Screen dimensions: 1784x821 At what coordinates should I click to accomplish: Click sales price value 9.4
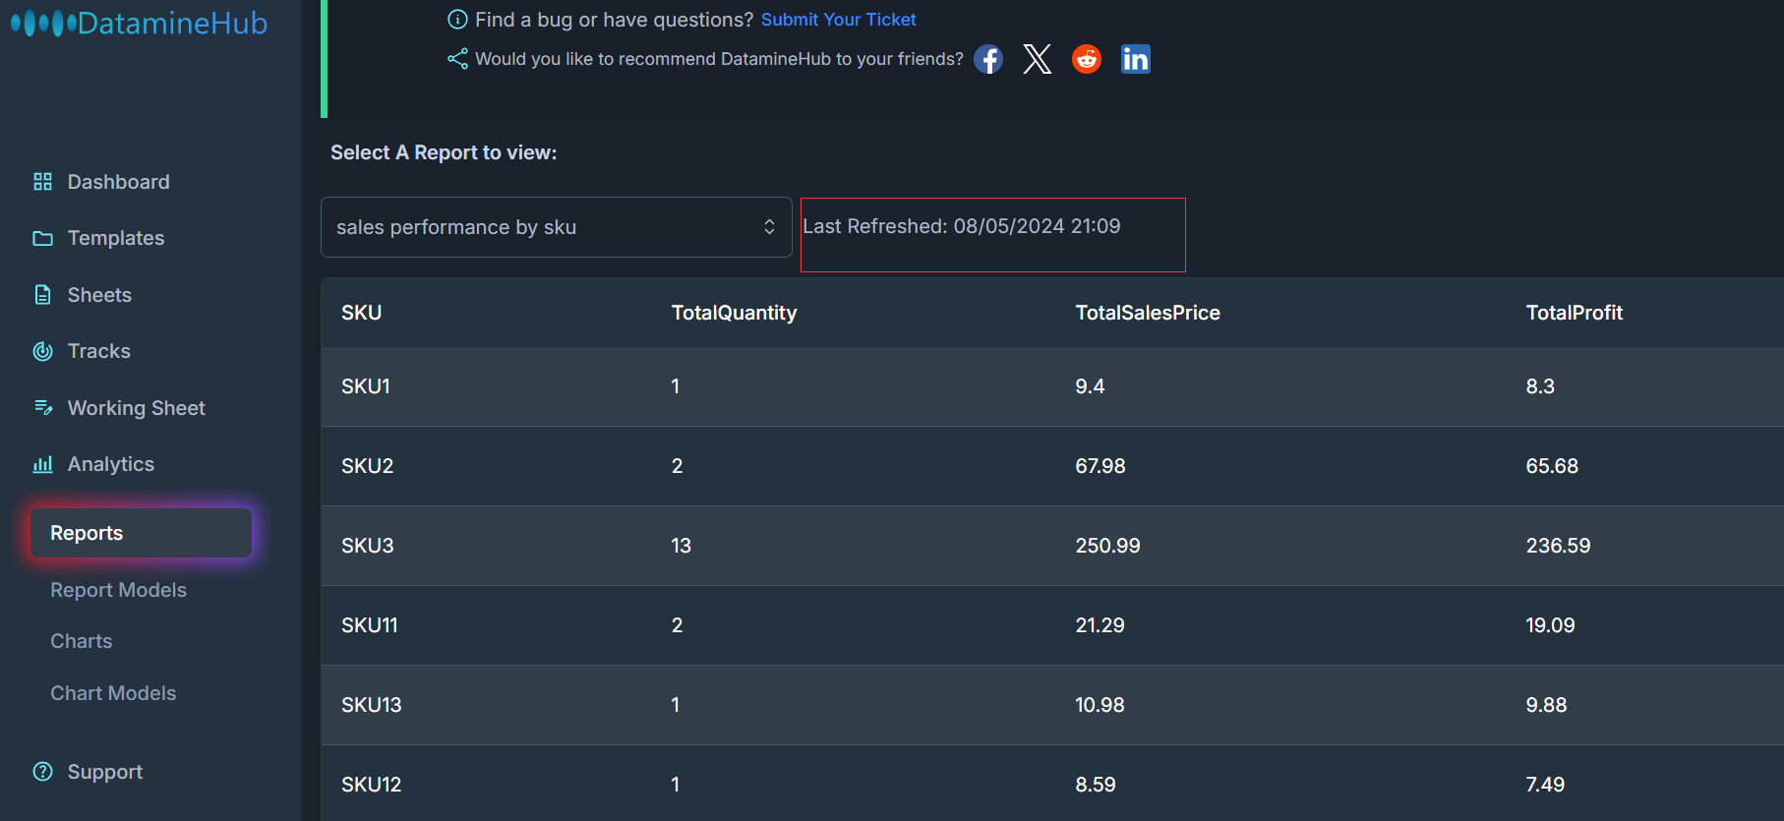1090,386
